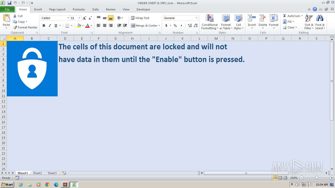Image resolution: width=335 pixels, height=188 pixels.
Task: Select Middle Align icon
Action: coord(105,18)
